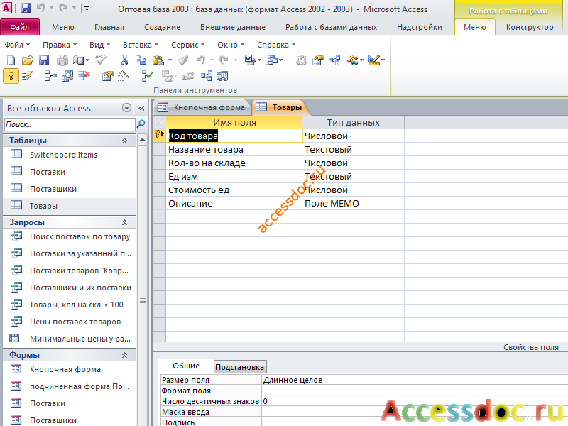Click the spelling check ABC icon
The image size is (568, 426).
tap(101, 60)
